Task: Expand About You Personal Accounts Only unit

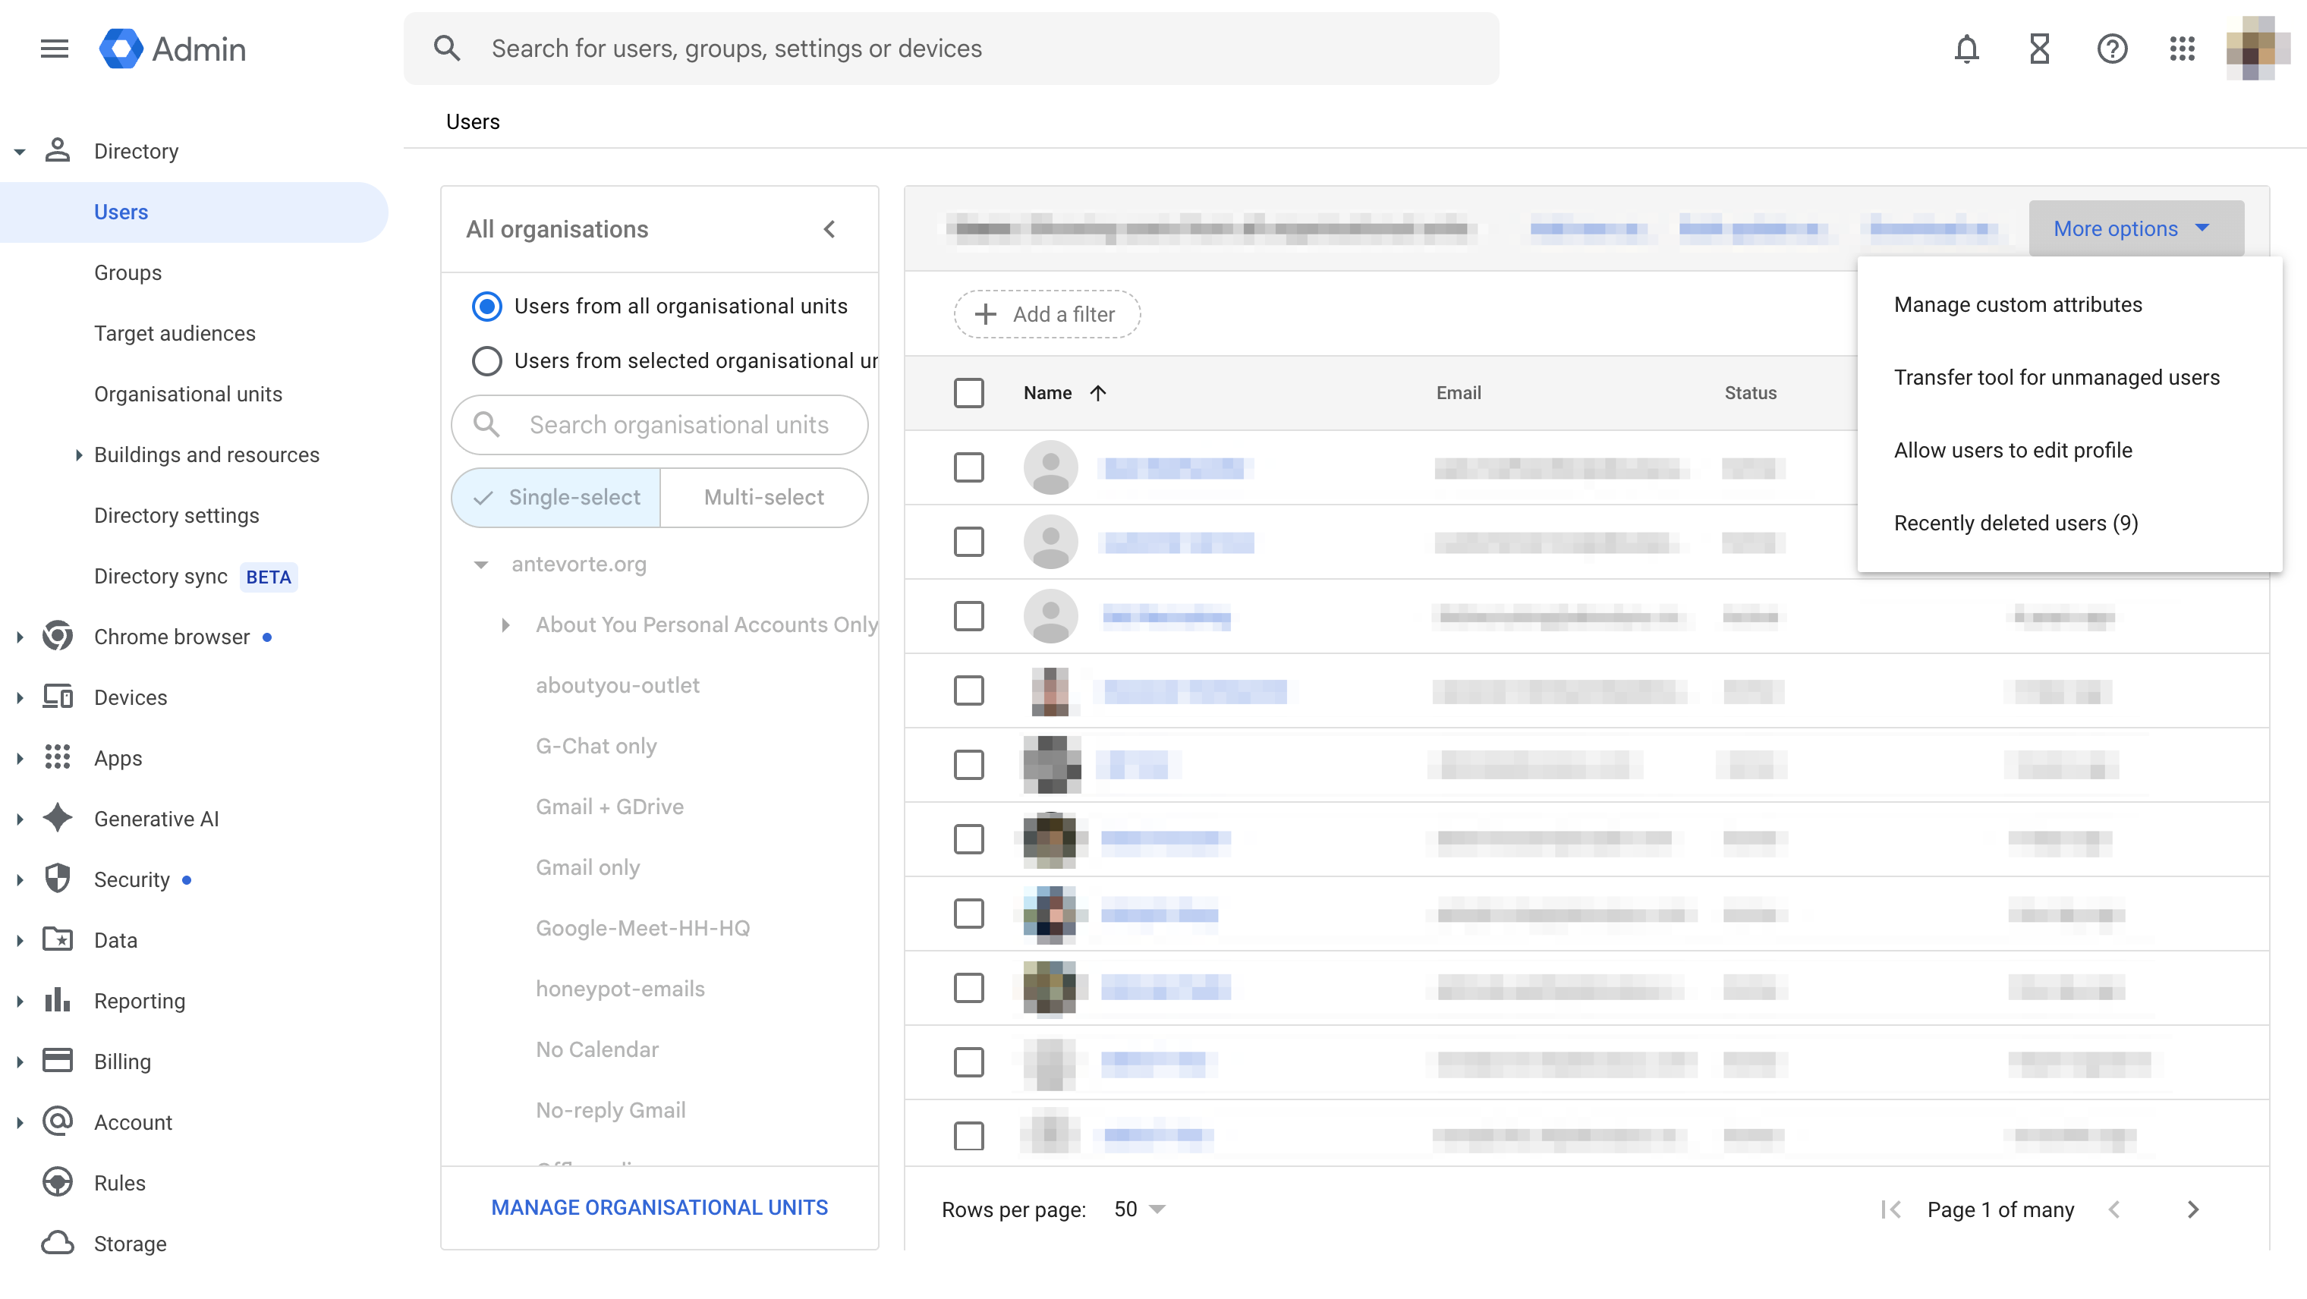Action: tap(506, 625)
